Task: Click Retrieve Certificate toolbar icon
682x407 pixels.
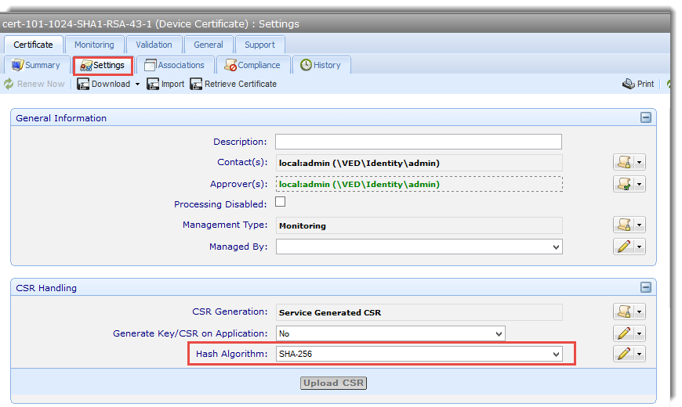Action: (x=196, y=84)
